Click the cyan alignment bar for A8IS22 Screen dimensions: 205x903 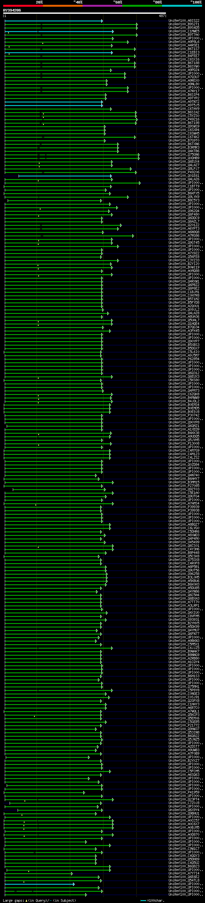54,21
